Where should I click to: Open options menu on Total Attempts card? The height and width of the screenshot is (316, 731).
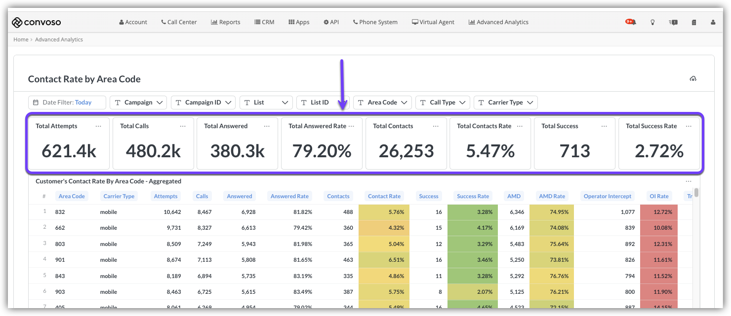(x=98, y=126)
